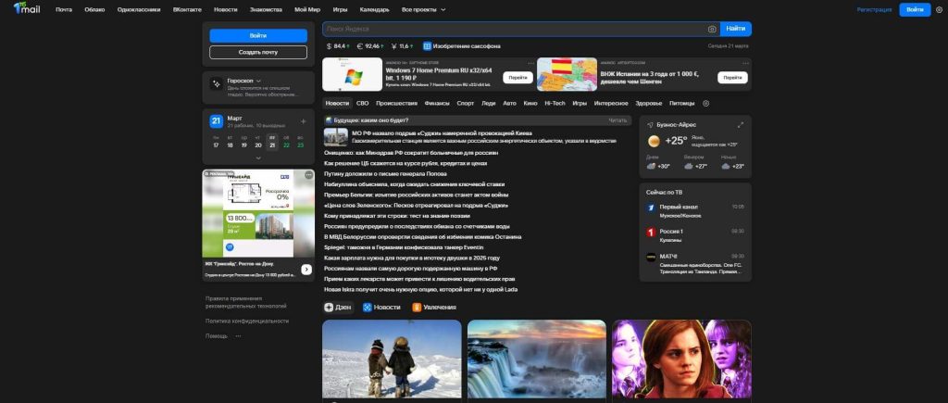Expand the calendar with down chevron
Image resolution: width=948 pixels, height=403 pixels.
pyautogui.click(x=258, y=157)
